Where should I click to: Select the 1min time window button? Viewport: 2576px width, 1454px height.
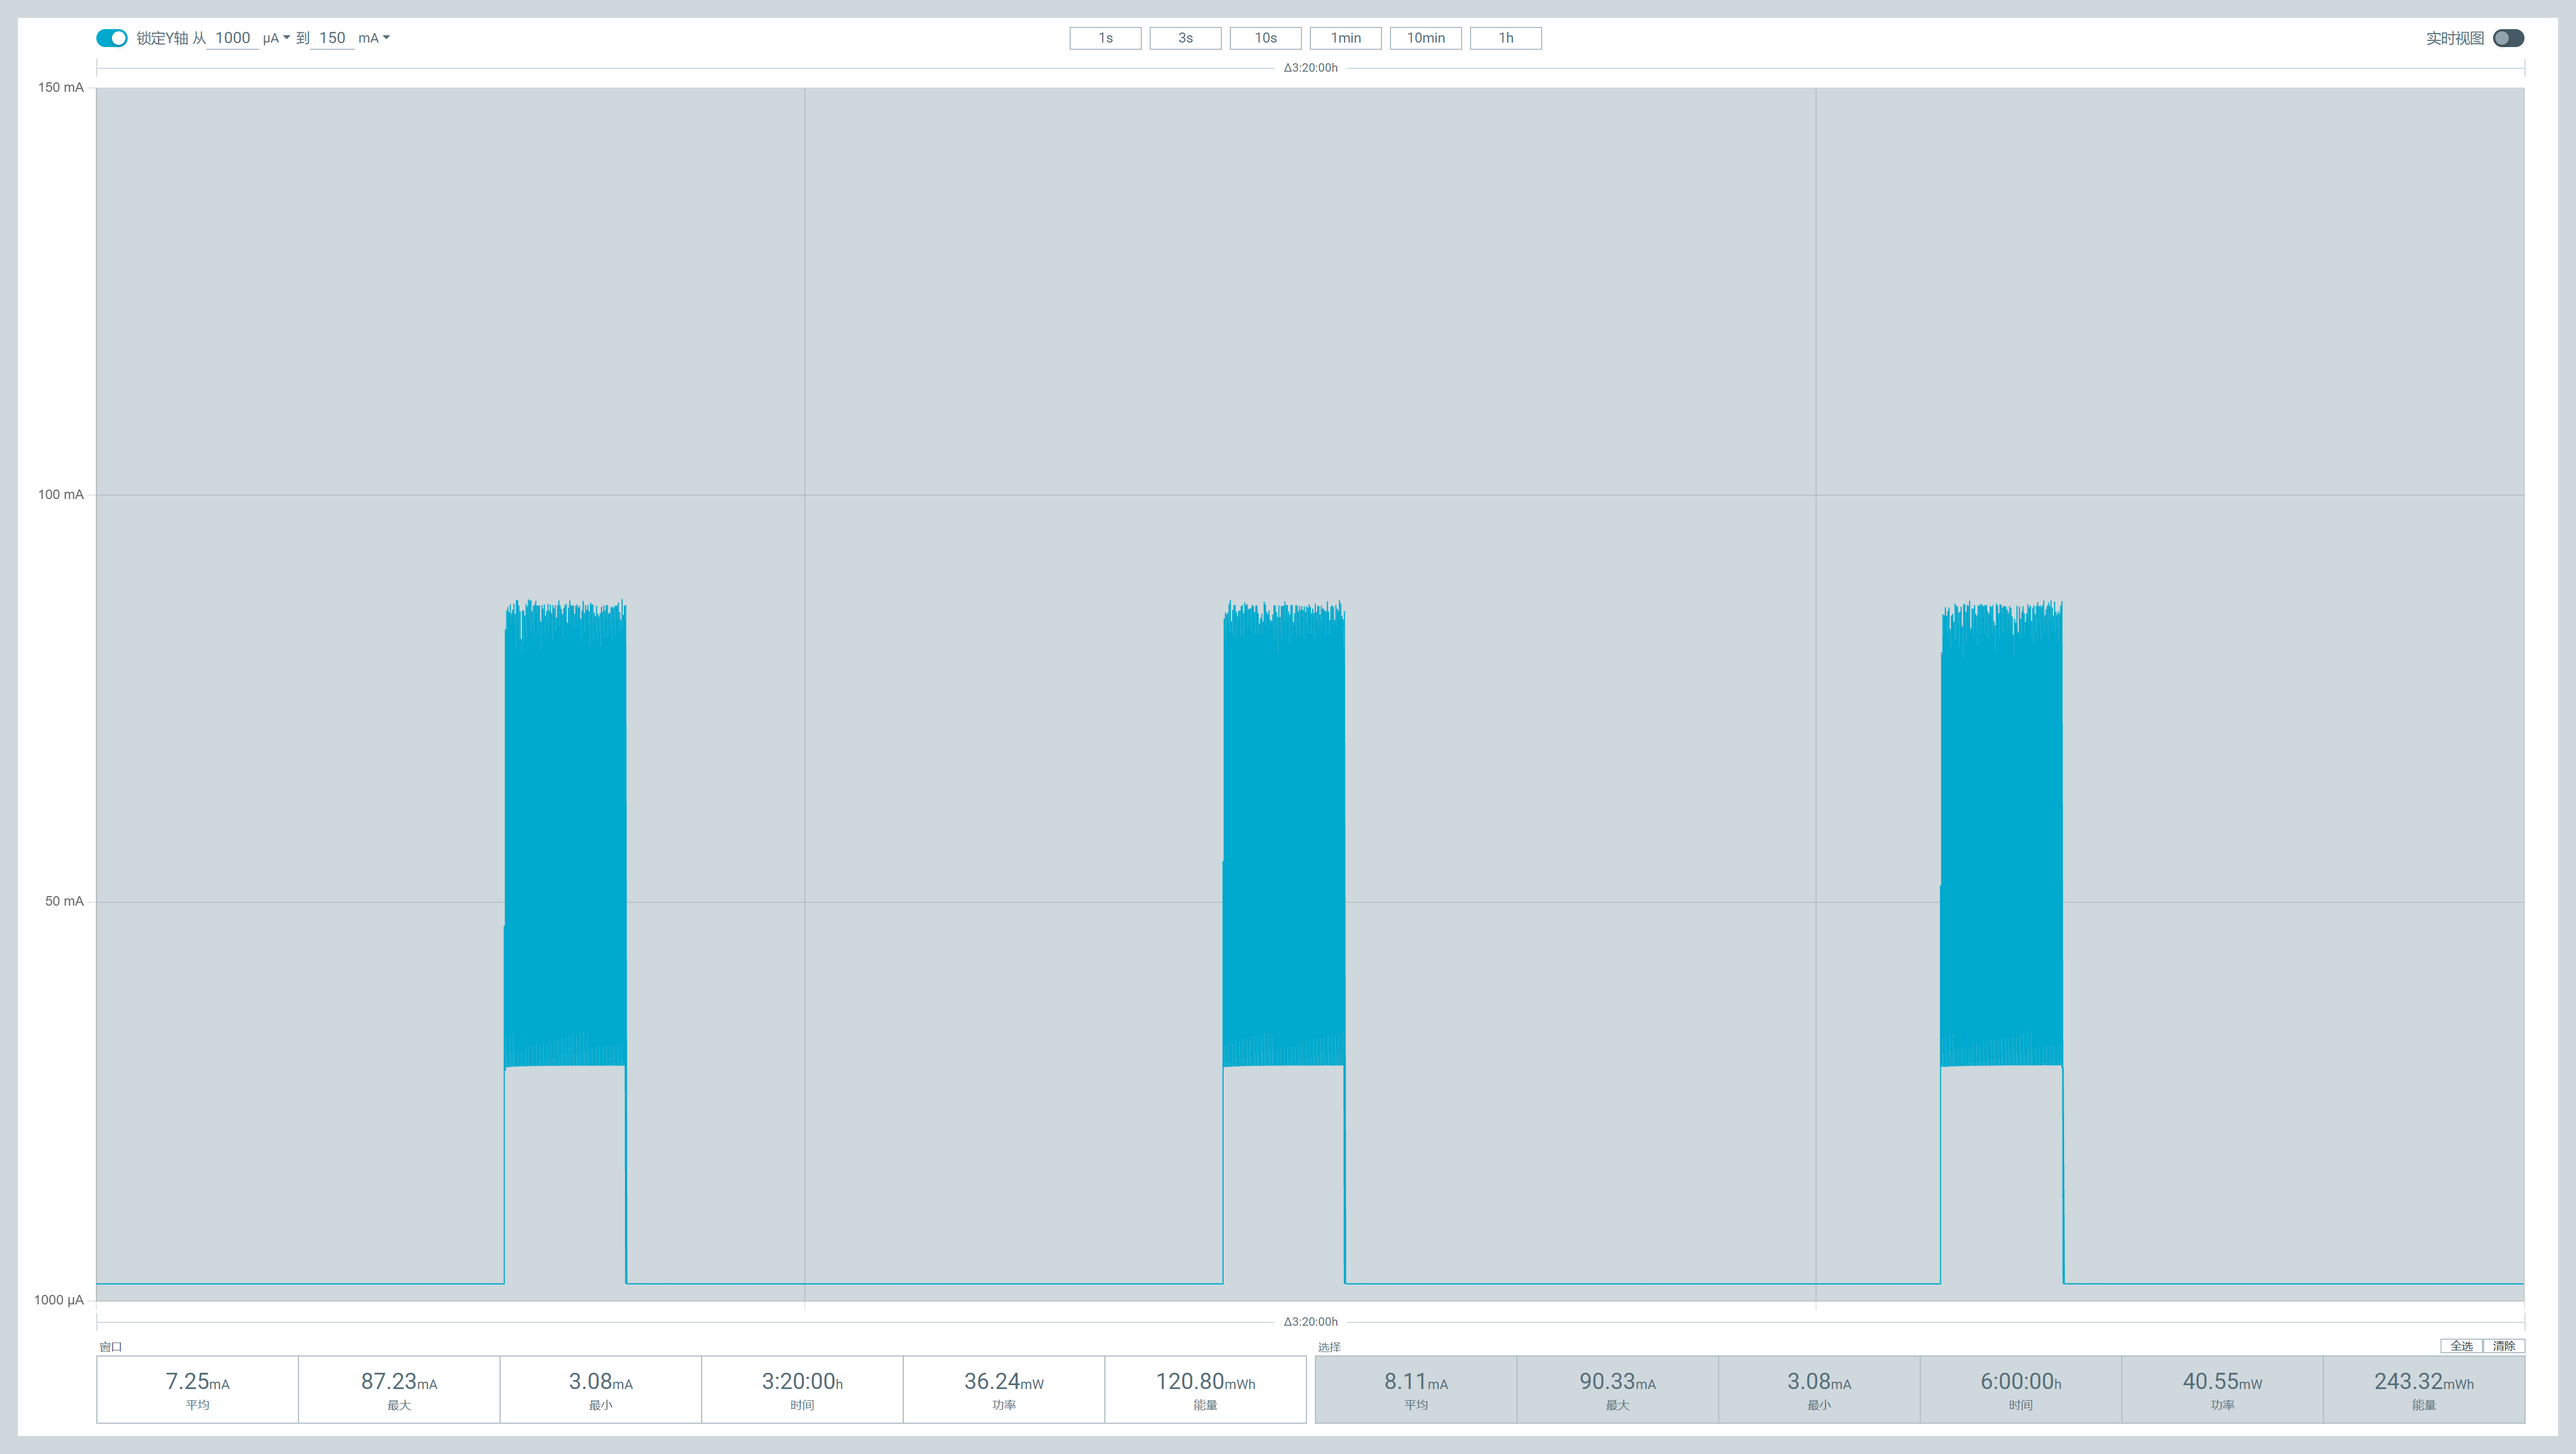click(1345, 38)
